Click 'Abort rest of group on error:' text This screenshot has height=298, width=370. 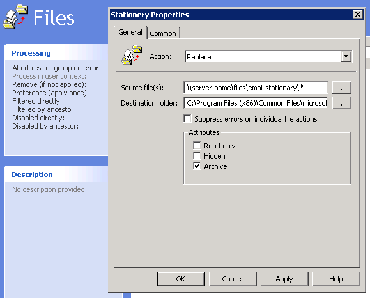click(57, 68)
